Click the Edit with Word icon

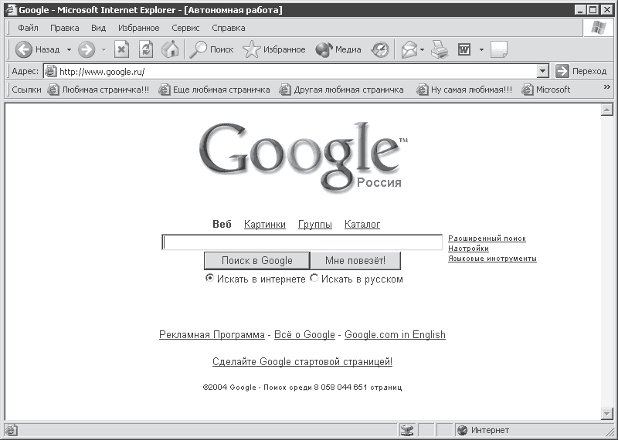[464, 49]
